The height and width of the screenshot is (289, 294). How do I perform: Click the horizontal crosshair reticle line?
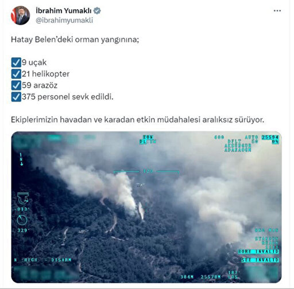click(146, 171)
